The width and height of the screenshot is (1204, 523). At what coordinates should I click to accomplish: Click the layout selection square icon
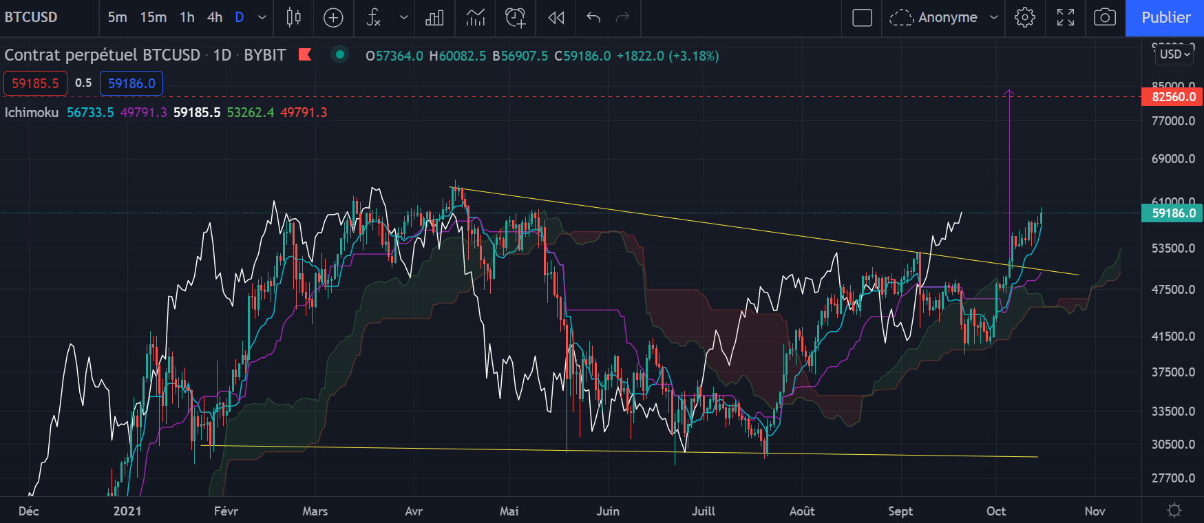[x=862, y=18]
